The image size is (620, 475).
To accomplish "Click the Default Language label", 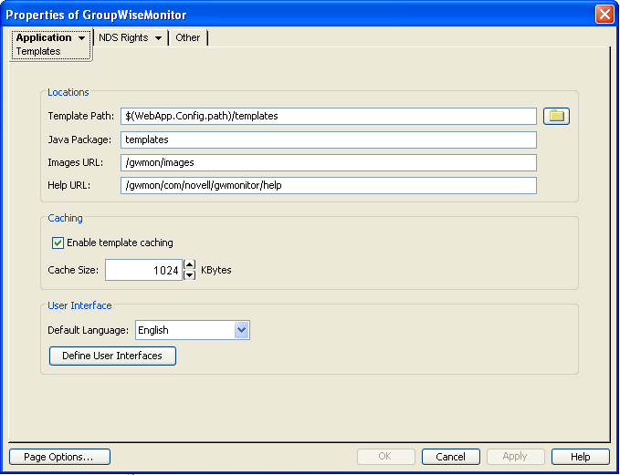I will (x=89, y=330).
